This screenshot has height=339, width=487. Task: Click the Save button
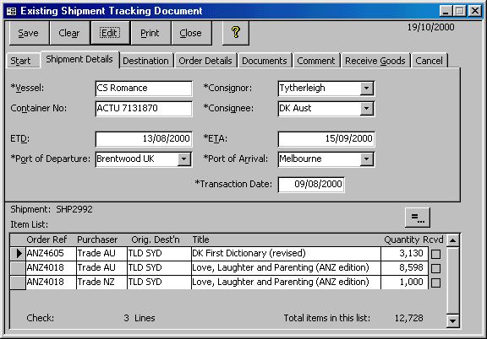[x=29, y=33]
